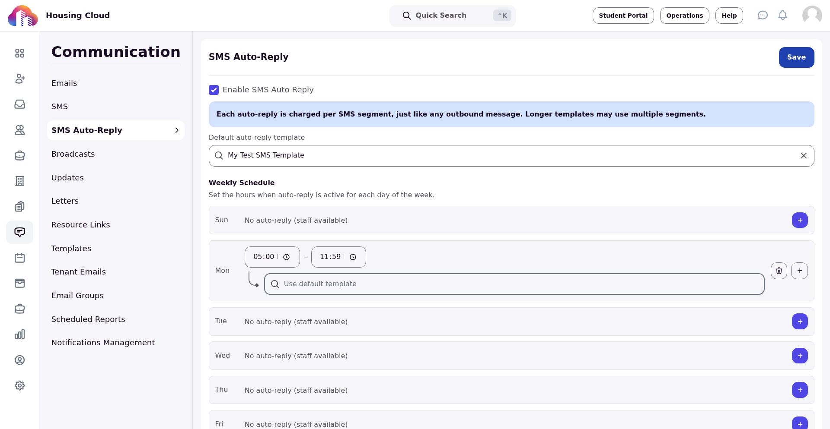Open the Student Portal button
830x429 pixels.
pyautogui.click(x=623, y=16)
